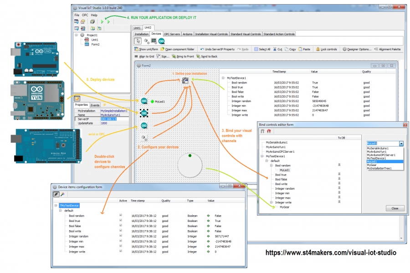Toggle Active checkbox for Bool random row
The image size is (410, 273).
[120, 215]
